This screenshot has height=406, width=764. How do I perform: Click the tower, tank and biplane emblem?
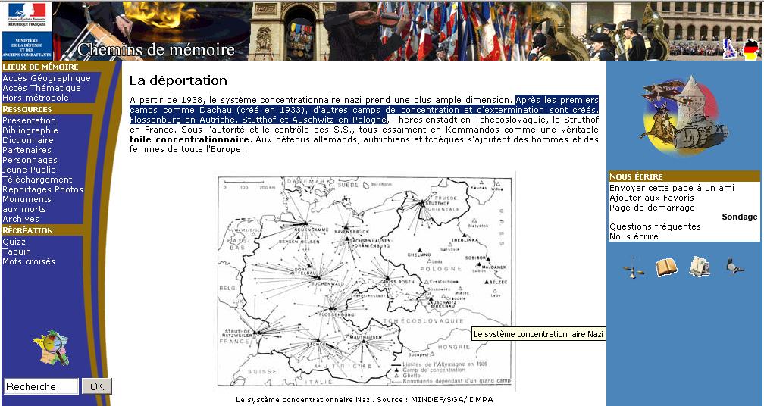(x=685, y=115)
